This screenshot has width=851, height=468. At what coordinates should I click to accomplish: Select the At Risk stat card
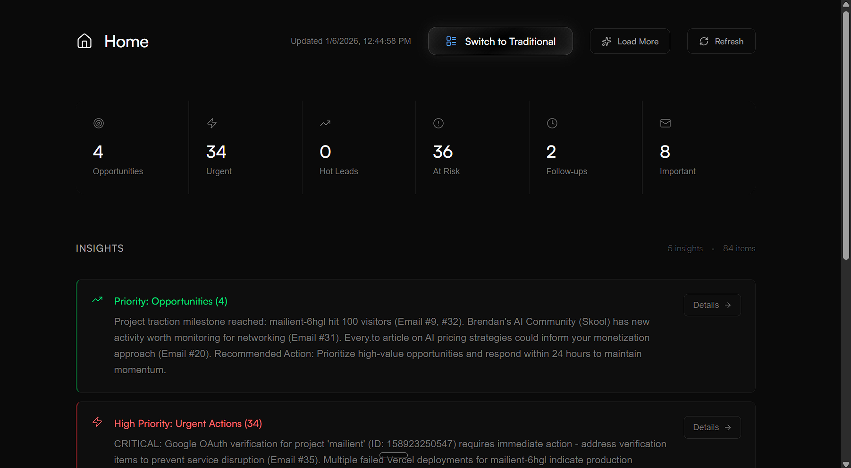[x=472, y=146]
